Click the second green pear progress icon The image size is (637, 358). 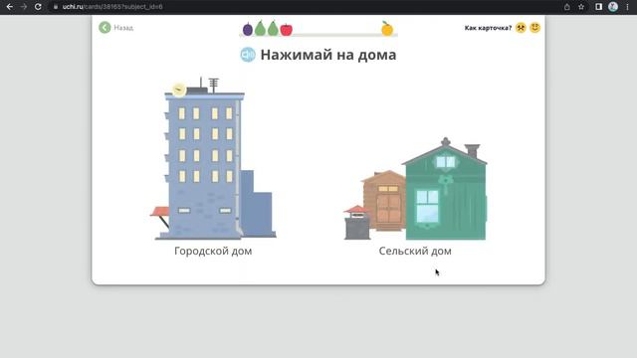273,28
